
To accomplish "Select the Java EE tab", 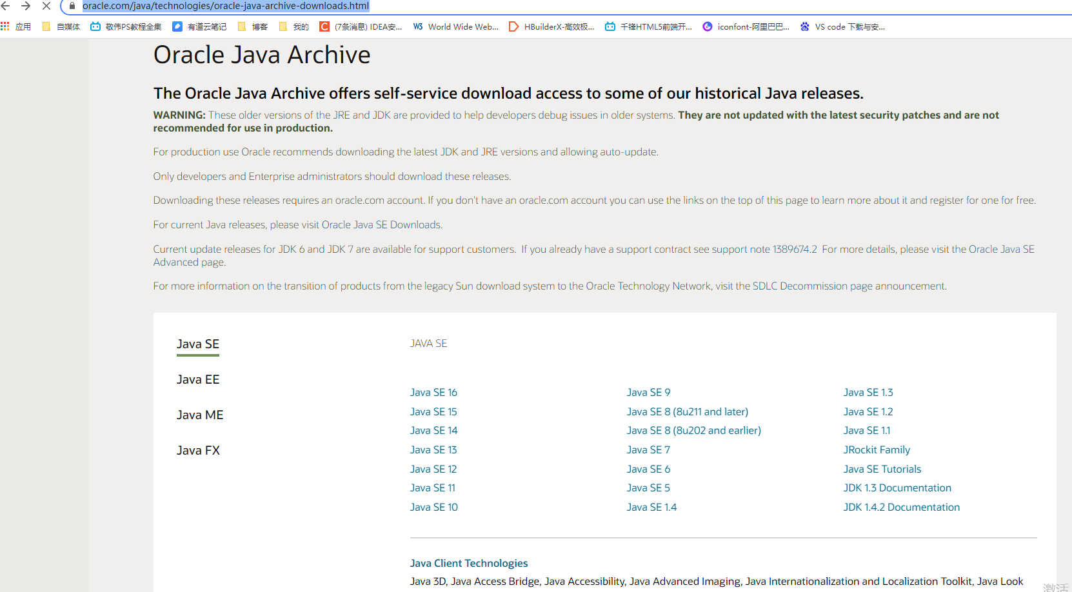I will [x=198, y=380].
